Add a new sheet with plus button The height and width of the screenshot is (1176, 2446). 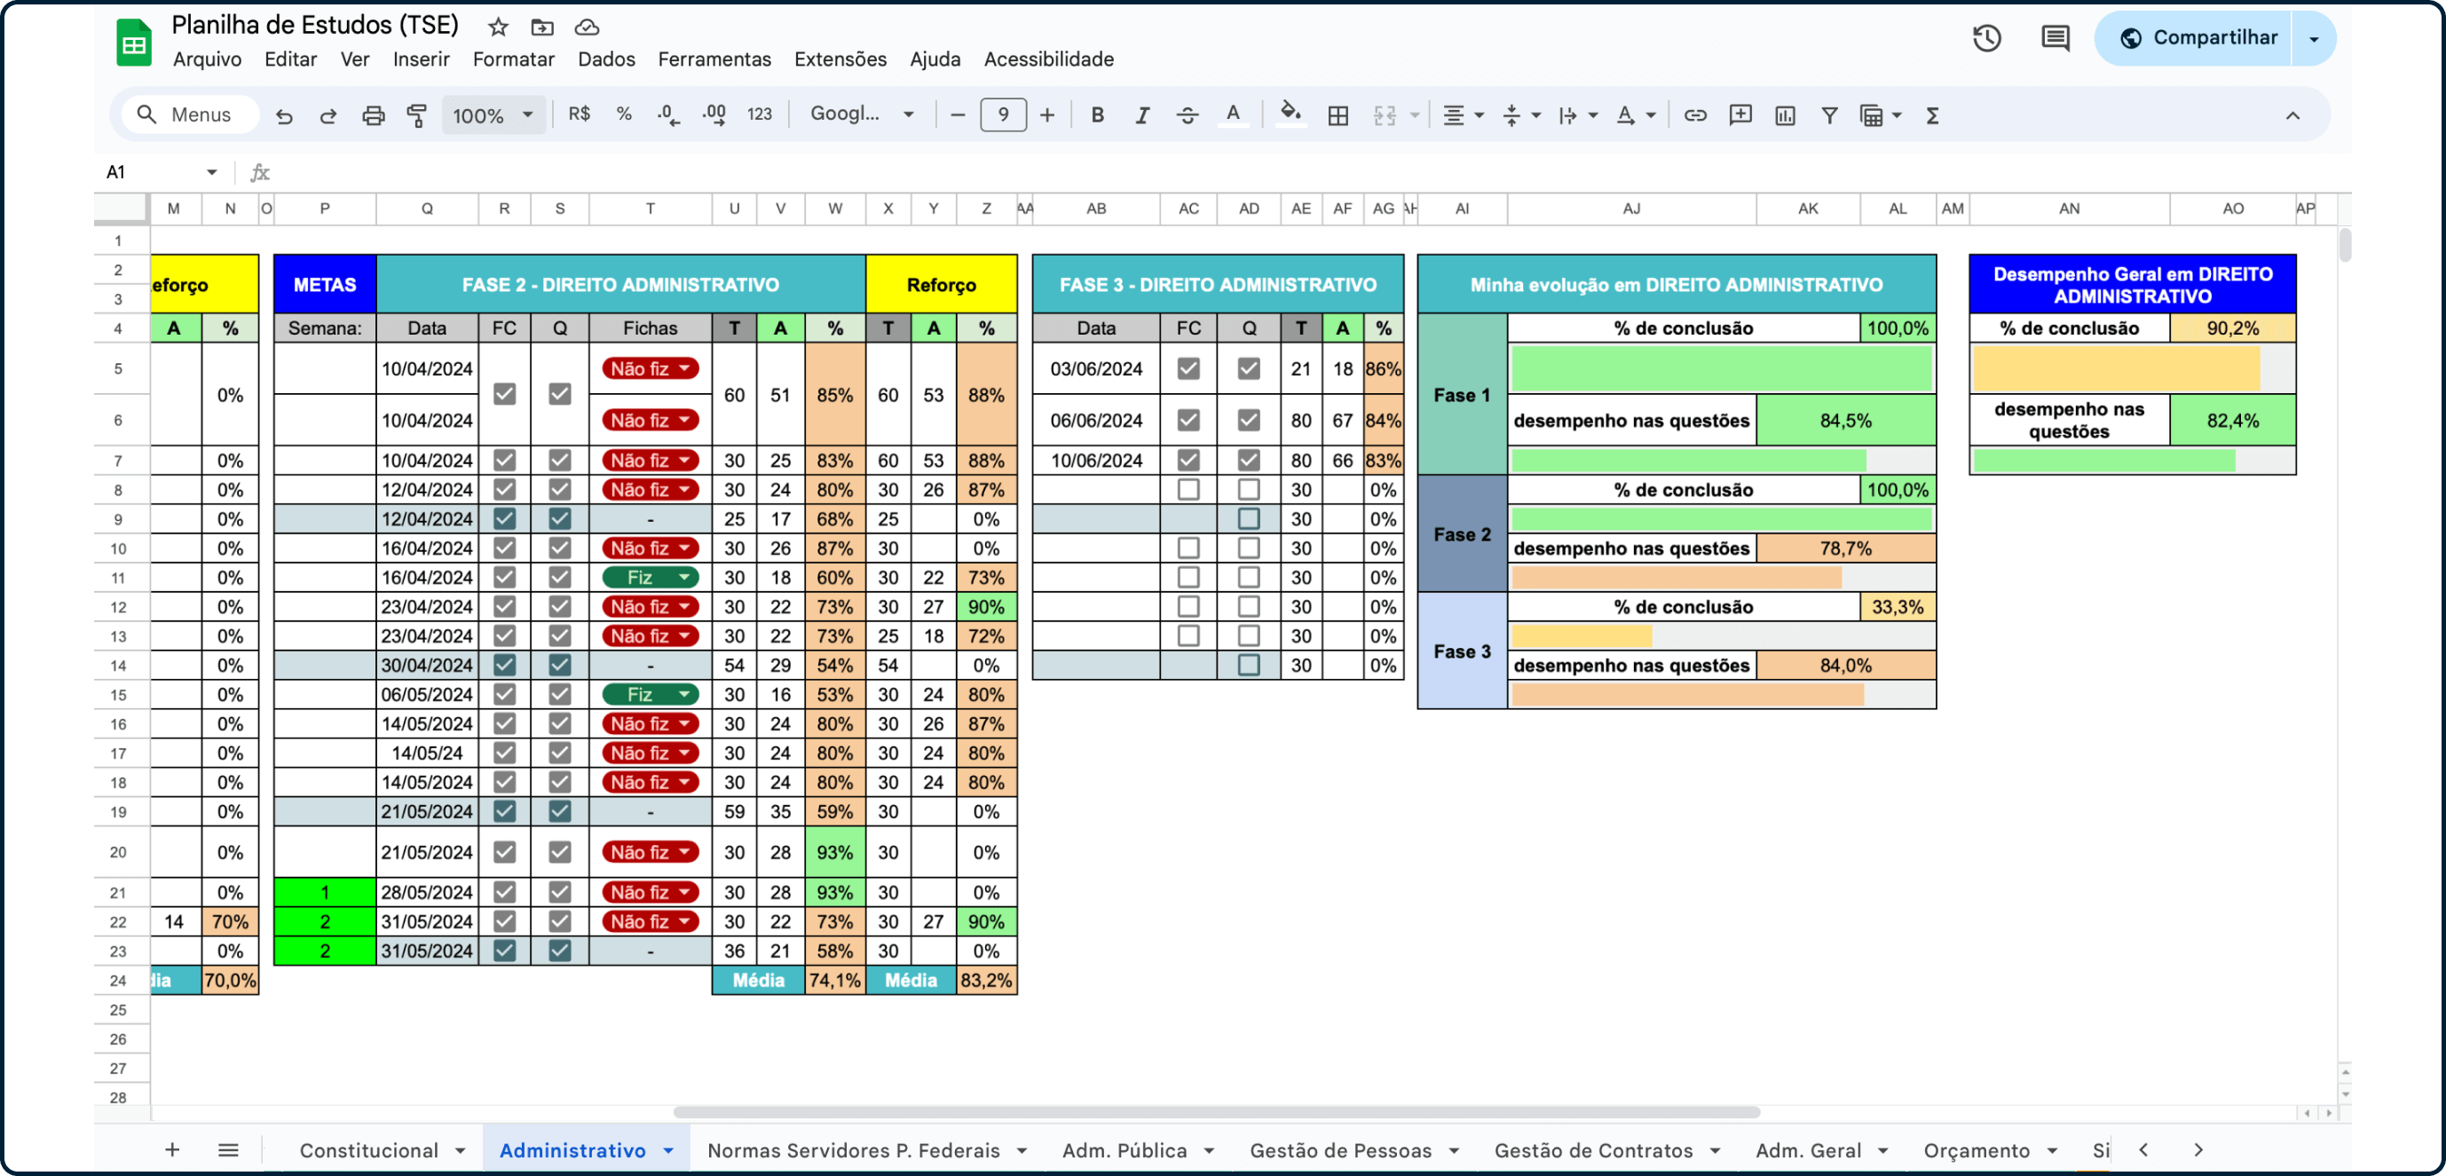[172, 1150]
